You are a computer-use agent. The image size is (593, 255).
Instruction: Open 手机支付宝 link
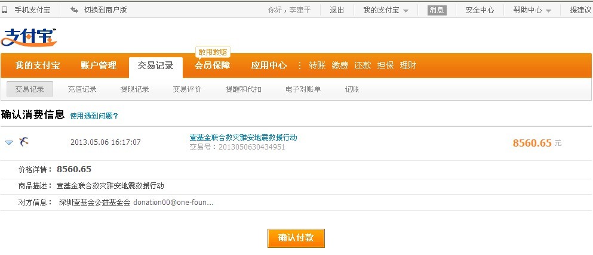point(32,10)
